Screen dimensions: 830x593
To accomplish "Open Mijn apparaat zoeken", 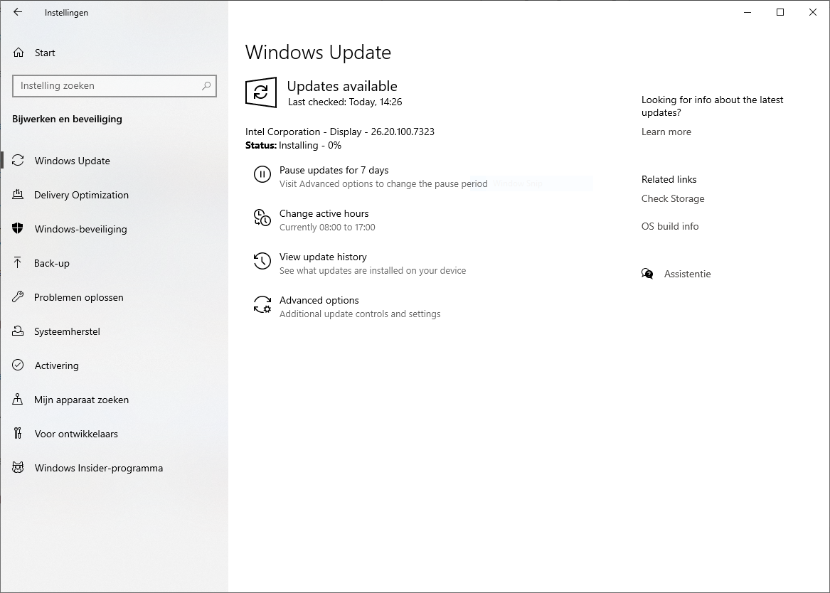I will click(x=115, y=400).
